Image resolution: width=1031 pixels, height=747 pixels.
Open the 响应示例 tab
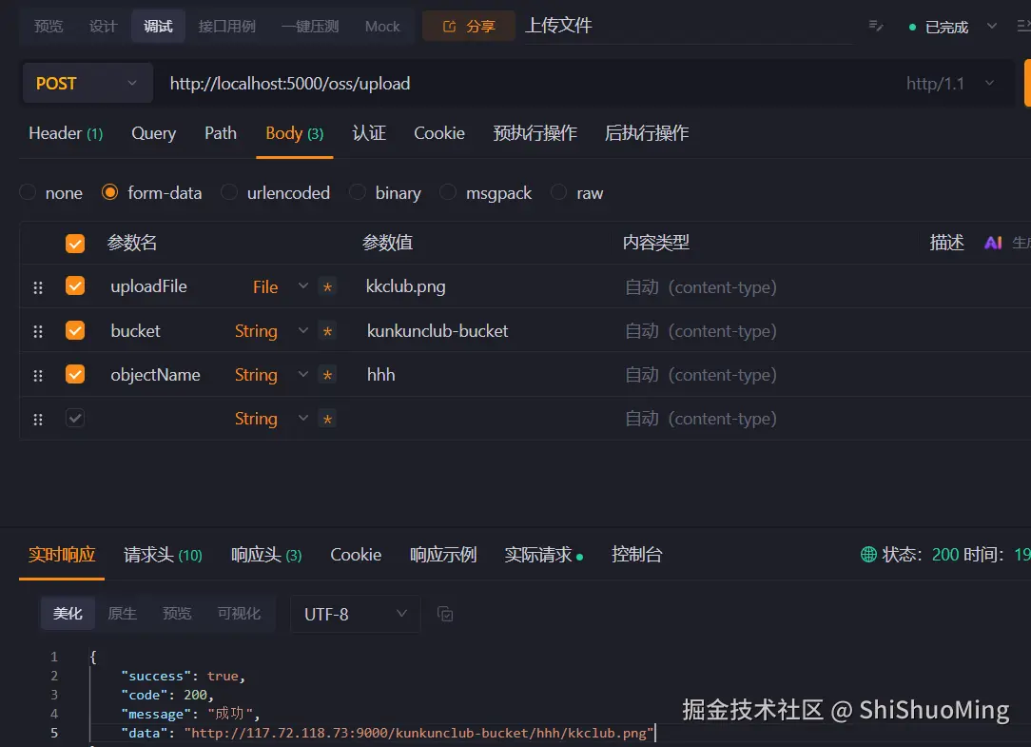point(443,555)
